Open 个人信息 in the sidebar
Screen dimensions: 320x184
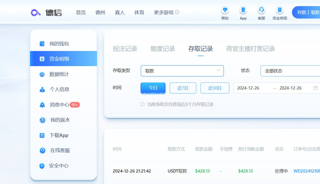[63, 89]
